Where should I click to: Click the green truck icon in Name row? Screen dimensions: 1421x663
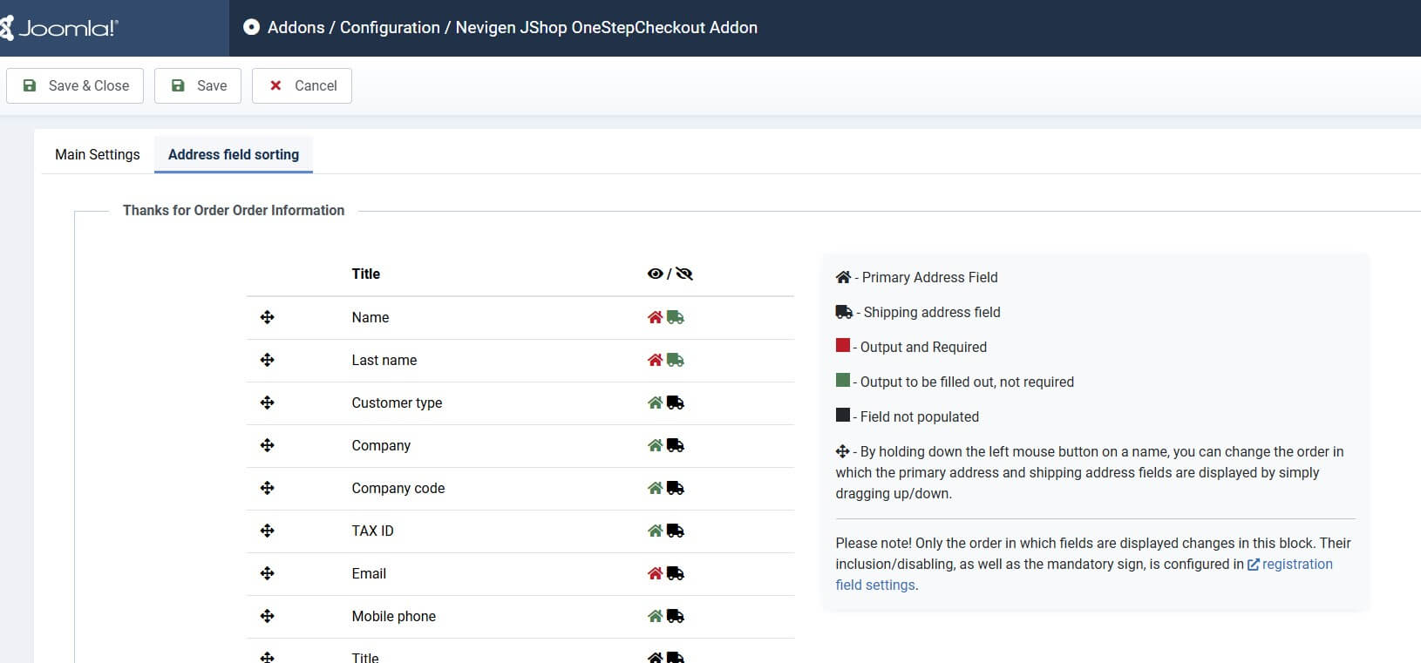click(676, 317)
